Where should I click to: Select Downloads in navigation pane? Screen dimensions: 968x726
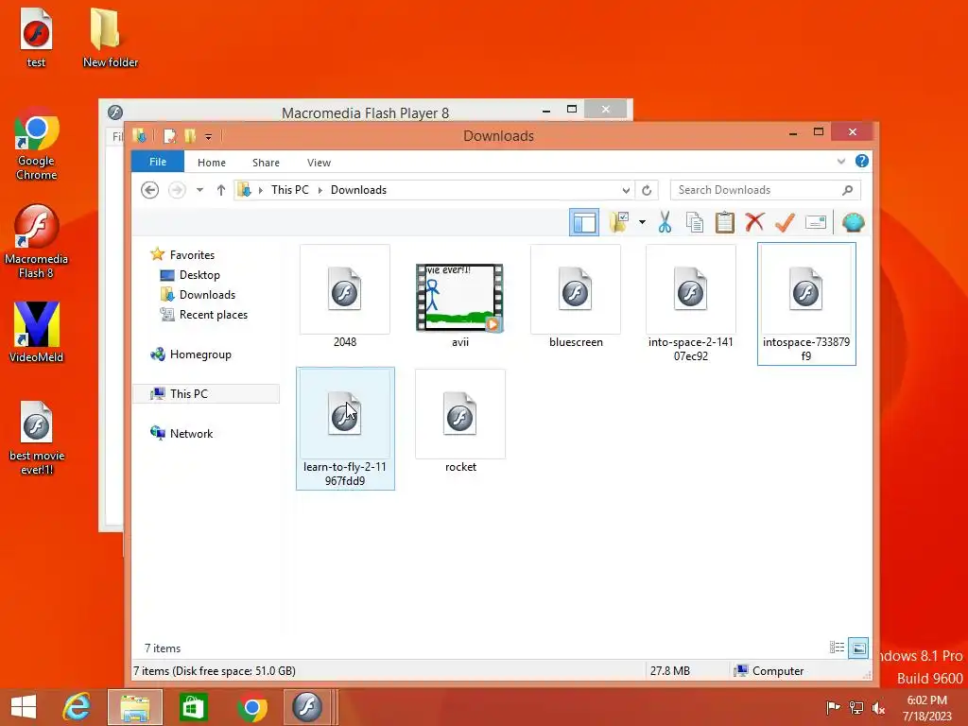[x=207, y=295]
